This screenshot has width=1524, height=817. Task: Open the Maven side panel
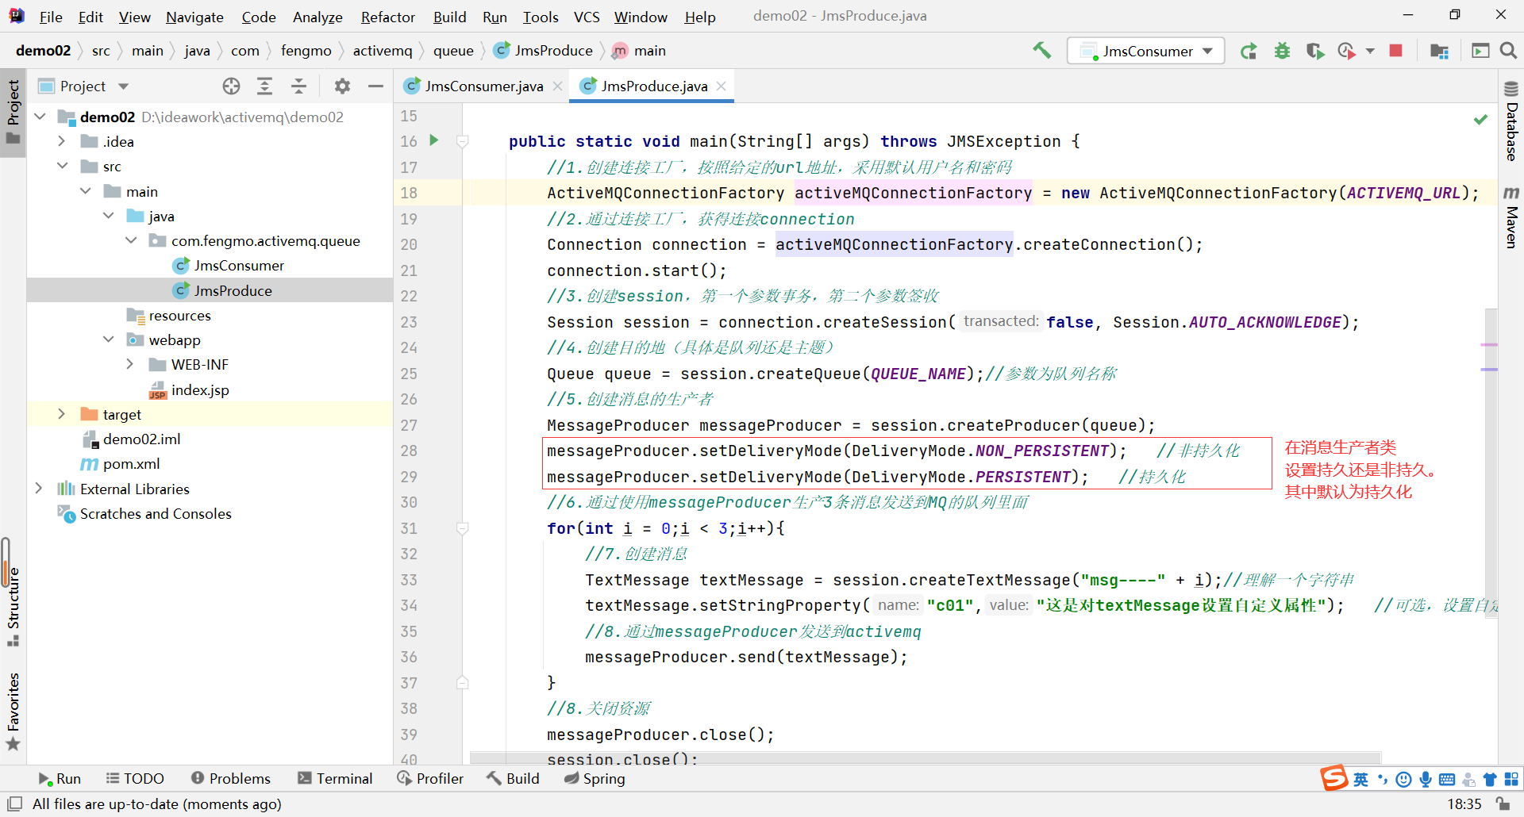click(x=1511, y=217)
